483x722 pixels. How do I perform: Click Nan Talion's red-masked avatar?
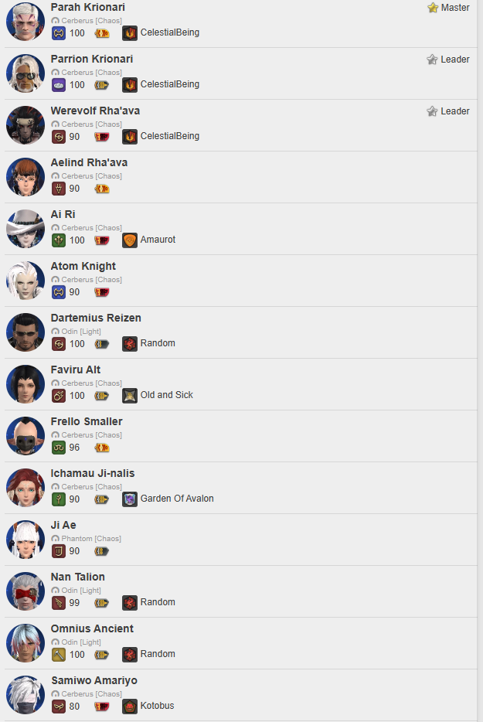tap(26, 591)
